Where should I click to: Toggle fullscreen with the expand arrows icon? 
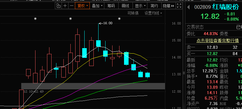(179, 6)
